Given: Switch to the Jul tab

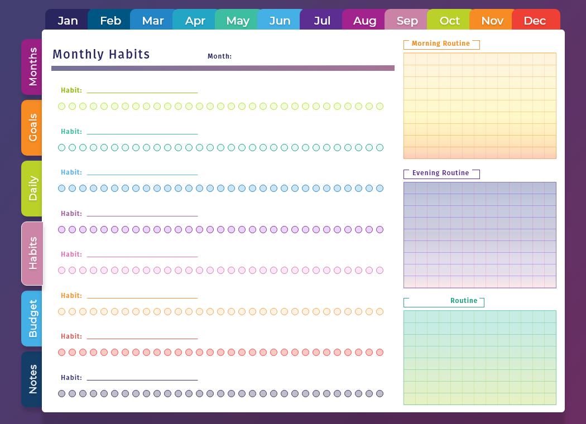Looking at the screenshot, I should 322,20.
